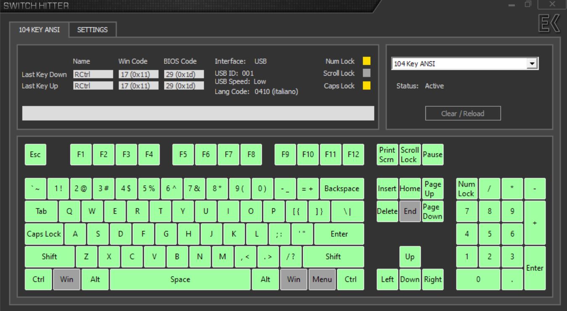Select the Print Scrn key tile
The height and width of the screenshot is (311, 567).
[x=387, y=154]
